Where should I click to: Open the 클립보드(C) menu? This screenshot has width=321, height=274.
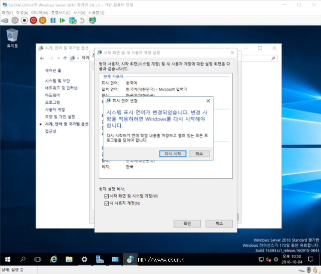pos(61,13)
